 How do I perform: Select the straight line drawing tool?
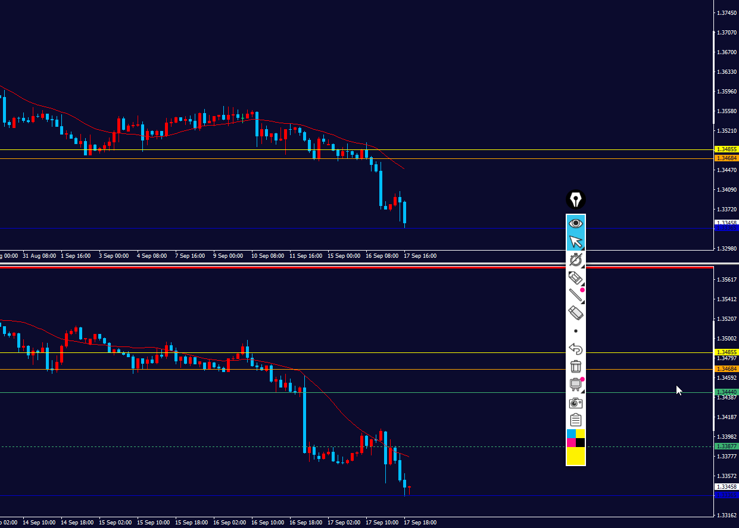coord(576,295)
